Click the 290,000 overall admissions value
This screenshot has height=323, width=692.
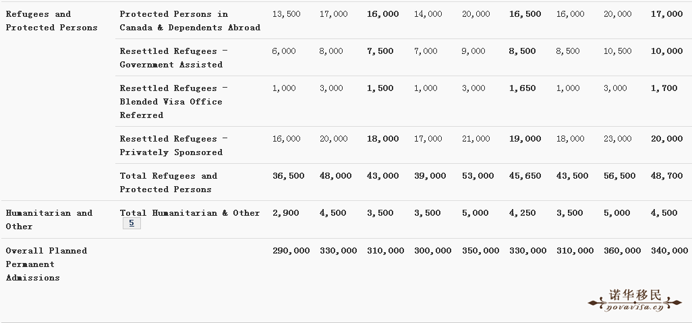pos(291,251)
